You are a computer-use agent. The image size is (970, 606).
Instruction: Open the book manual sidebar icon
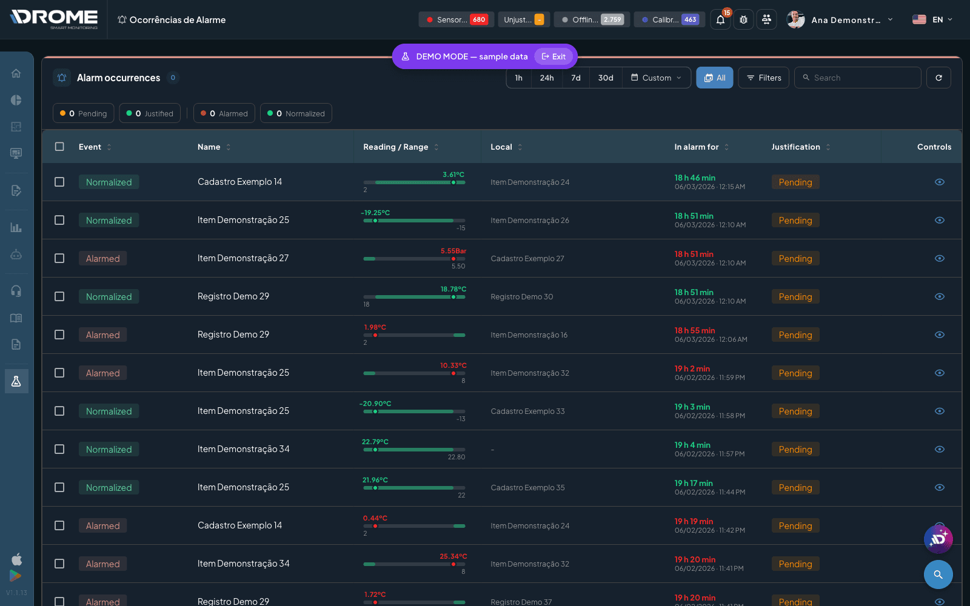(16, 318)
